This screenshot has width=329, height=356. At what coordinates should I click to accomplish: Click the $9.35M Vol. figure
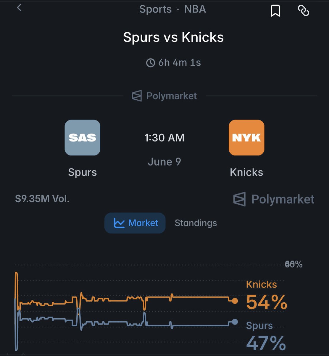42,199
